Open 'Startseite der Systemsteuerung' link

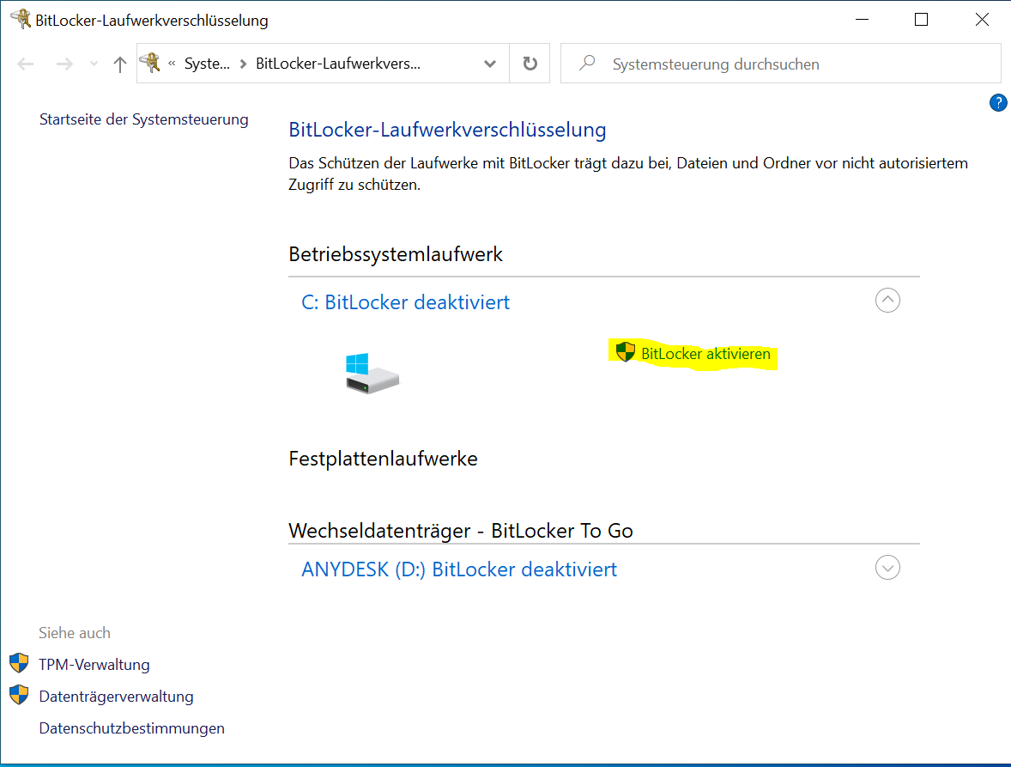pyautogui.click(x=144, y=119)
